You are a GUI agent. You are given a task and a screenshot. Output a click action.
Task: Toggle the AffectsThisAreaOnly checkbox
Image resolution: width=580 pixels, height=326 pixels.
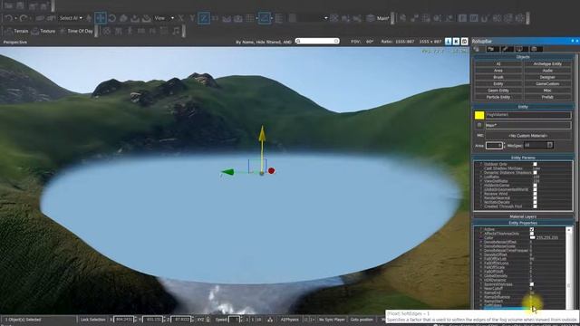532,234
